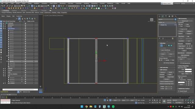Click the Detach button
This screenshot has height=109, width=195.
pyautogui.click(x=189, y=34)
